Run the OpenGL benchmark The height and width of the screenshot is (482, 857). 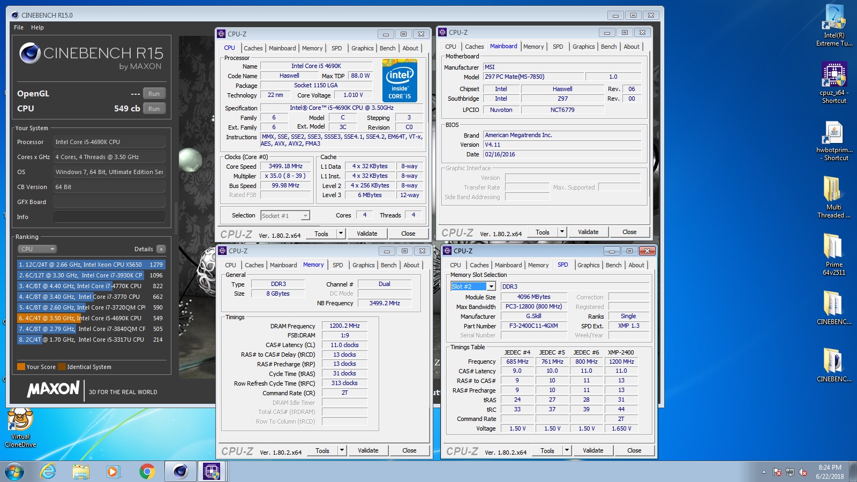point(154,94)
